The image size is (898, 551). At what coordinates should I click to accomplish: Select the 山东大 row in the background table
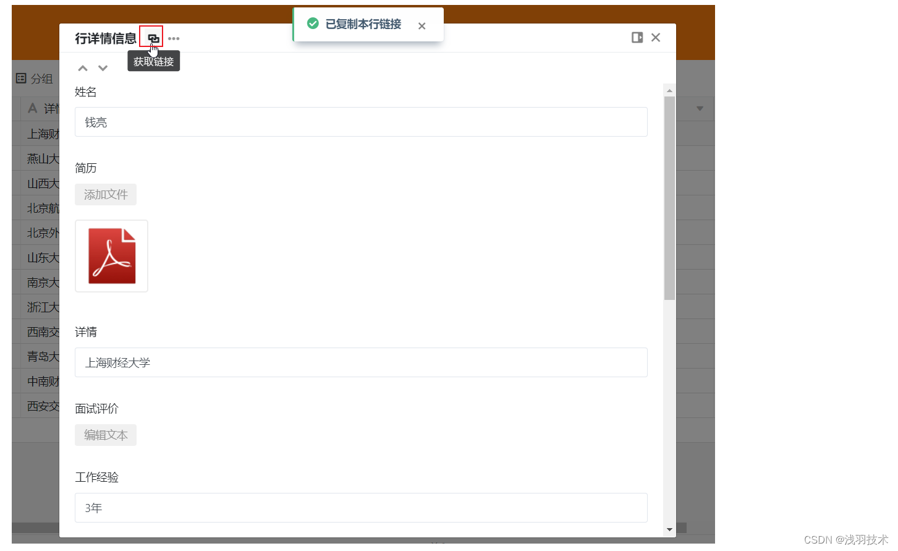pos(43,258)
